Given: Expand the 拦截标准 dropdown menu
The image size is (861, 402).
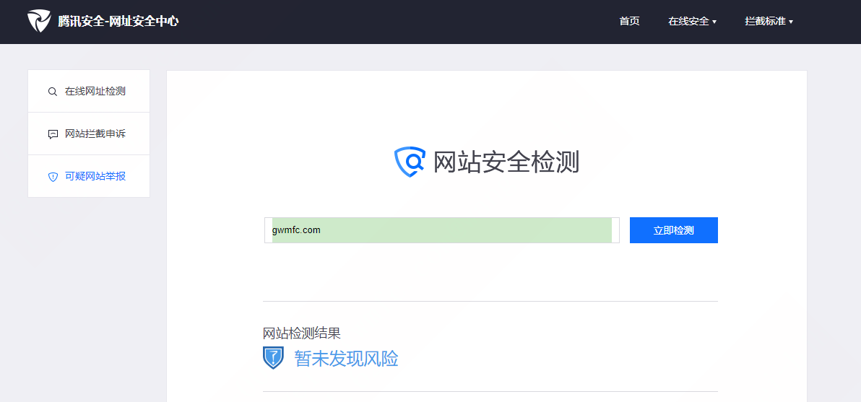Looking at the screenshot, I should coord(769,22).
